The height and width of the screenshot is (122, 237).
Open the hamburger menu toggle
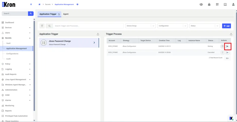[x=31, y=4]
